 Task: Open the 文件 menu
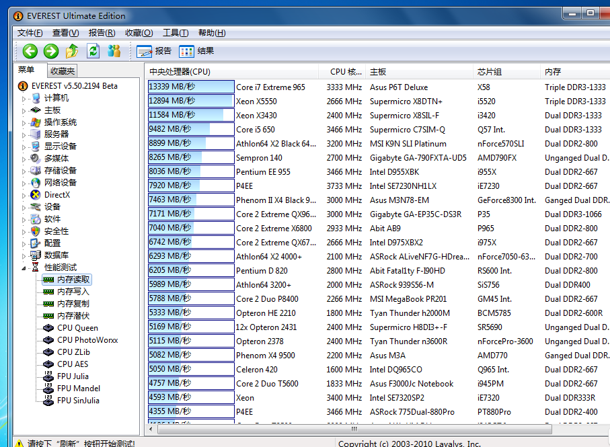tap(30, 33)
